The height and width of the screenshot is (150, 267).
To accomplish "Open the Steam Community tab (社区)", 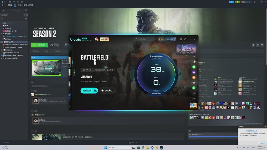I will click(20, 5).
